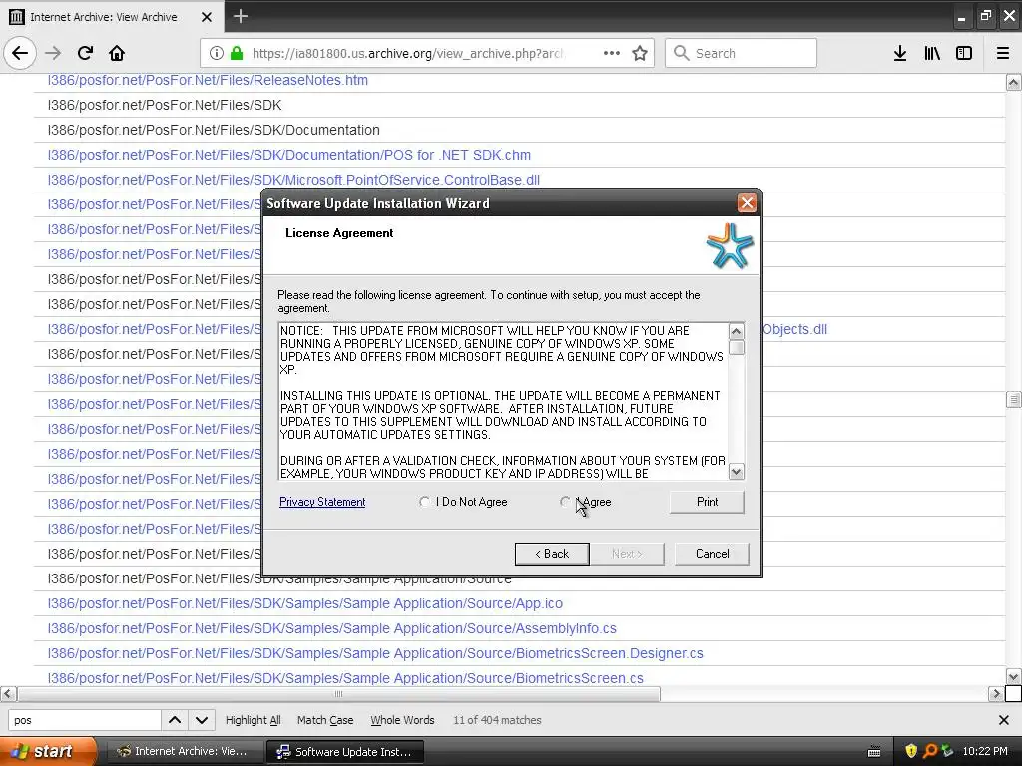Toggle the sidebar view icon
The height and width of the screenshot is (766, 1022).
tap(964, 53)
